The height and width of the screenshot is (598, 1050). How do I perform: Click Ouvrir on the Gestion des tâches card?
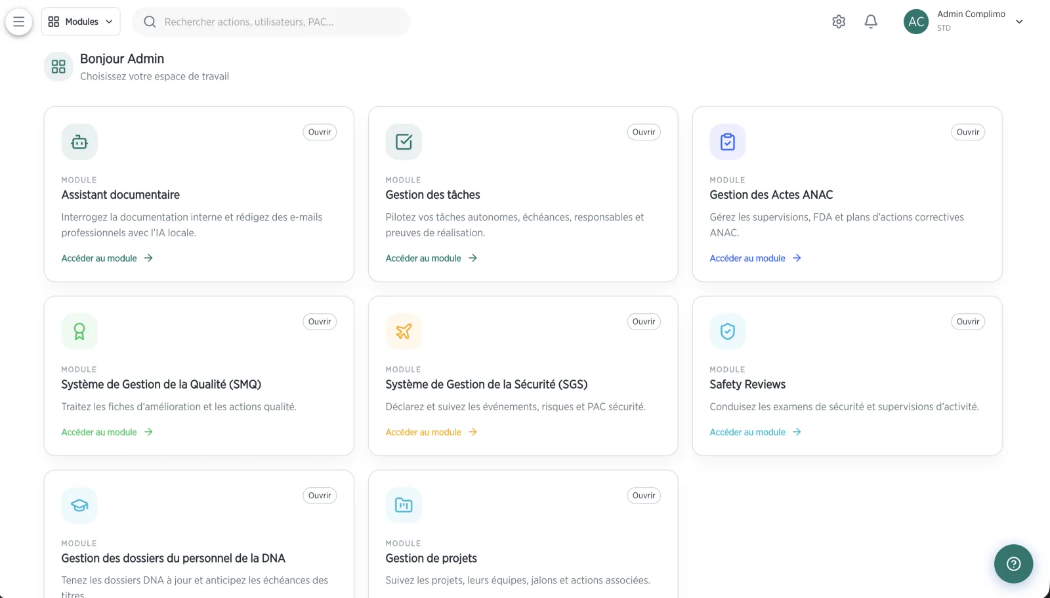[x=644, y=132]
